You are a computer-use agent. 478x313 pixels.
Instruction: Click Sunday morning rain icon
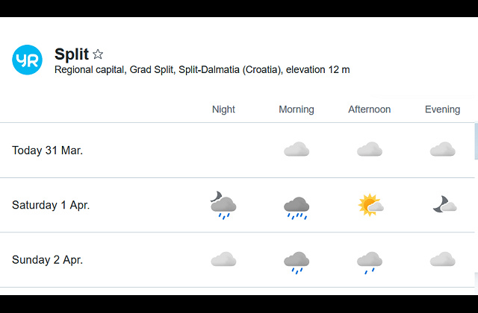click(x=297, y=262)
